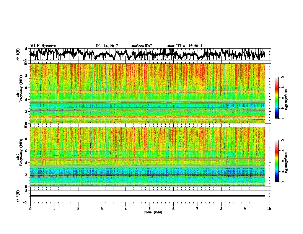Viewport: 303px width, 234px height.
Task: Click the time axis tick label "7"
Action: coord(197,209)
